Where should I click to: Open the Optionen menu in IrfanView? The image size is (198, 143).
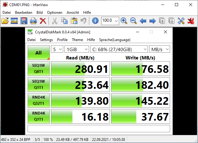(x=55, y=13)
